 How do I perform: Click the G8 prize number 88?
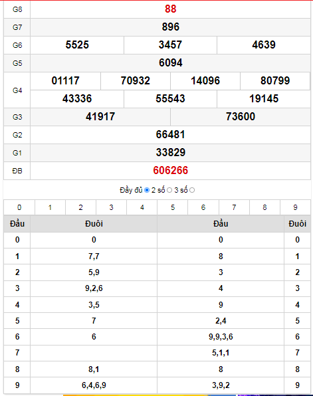(x=171, y=9)
